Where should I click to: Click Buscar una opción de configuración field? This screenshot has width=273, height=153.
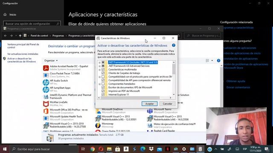coord(32,24)
